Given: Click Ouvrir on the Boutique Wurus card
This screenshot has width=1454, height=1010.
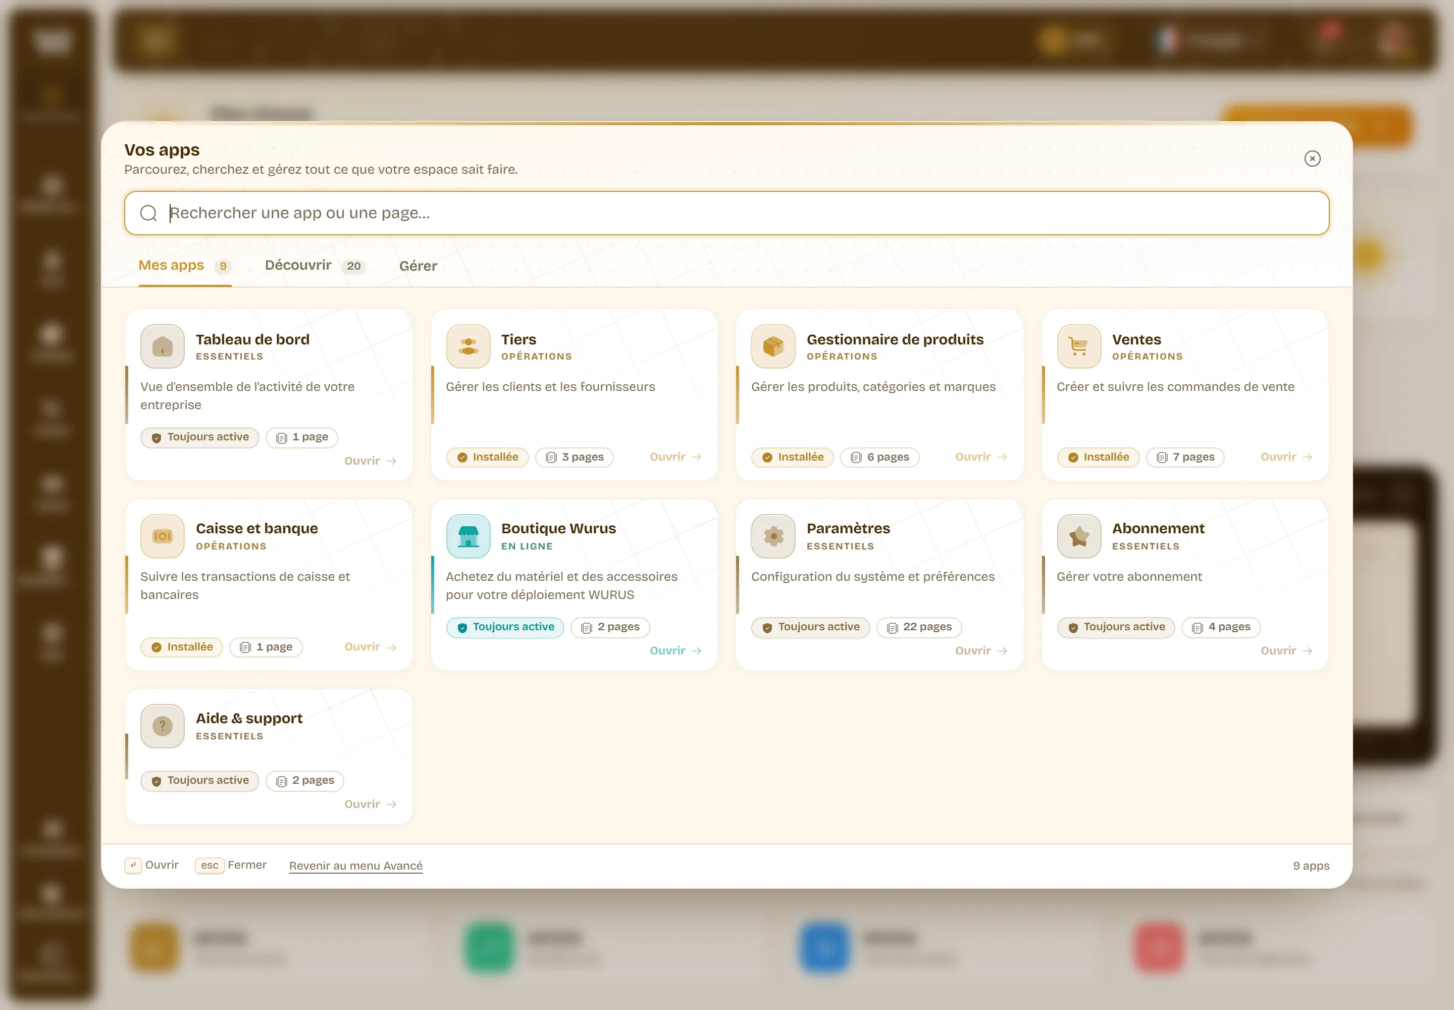Looking at the screenshot, I should pos(676,650).
